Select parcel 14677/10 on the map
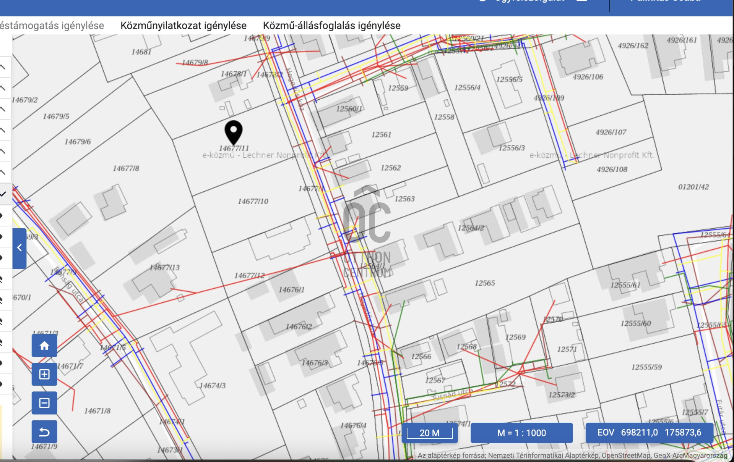This screenshot has width=734, height=462. [253, 201]
